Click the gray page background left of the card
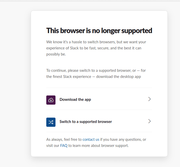The image size is (180, 167). pos(15,84)
